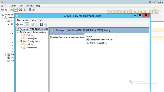The height and width of the screenshot is (92, 164).
Task: Expand Preferences under User Configuration
Action: (21, 48)
